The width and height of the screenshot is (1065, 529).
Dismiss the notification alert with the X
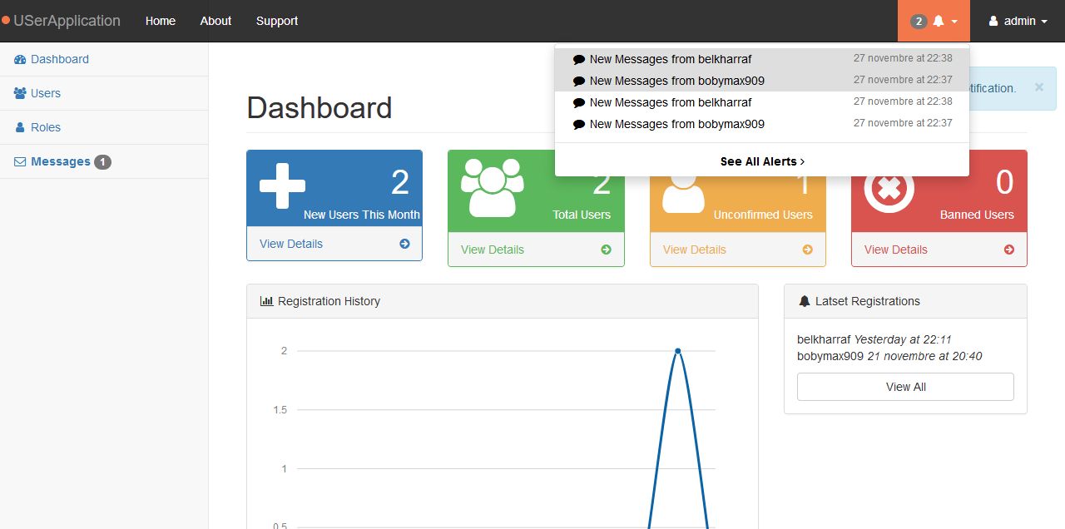pos(1038,87)
